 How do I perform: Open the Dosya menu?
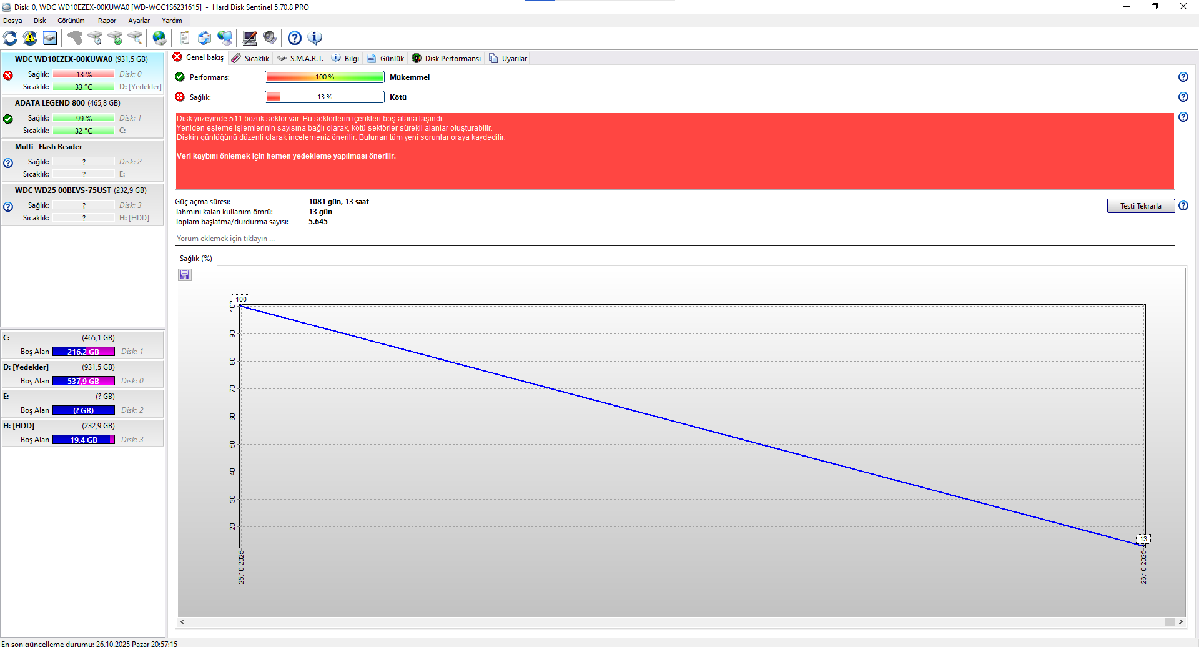12,21
